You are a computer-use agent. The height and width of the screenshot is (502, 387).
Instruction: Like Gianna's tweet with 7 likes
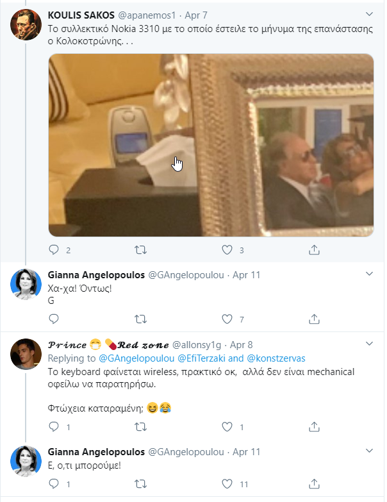227,319
